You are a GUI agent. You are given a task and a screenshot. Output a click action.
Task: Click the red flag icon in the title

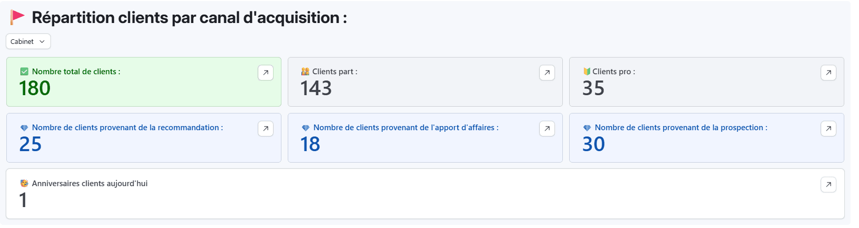click(17, 17)
